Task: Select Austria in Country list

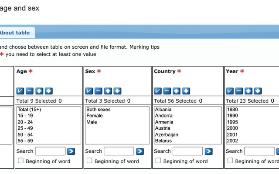Action: (163, 128)
